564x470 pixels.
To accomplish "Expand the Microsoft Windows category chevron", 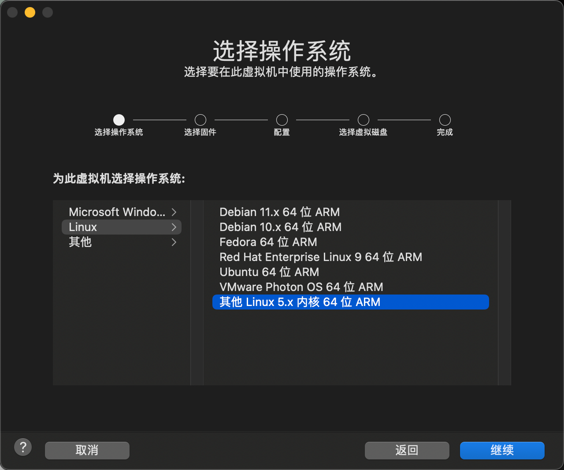I will point(174,212).
